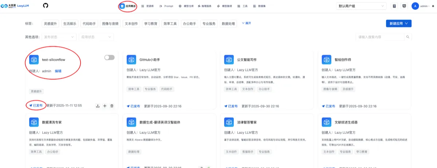Click 图像与音频 tag on 智绘创作师 card
437x168 pixels.
[330, 89]
